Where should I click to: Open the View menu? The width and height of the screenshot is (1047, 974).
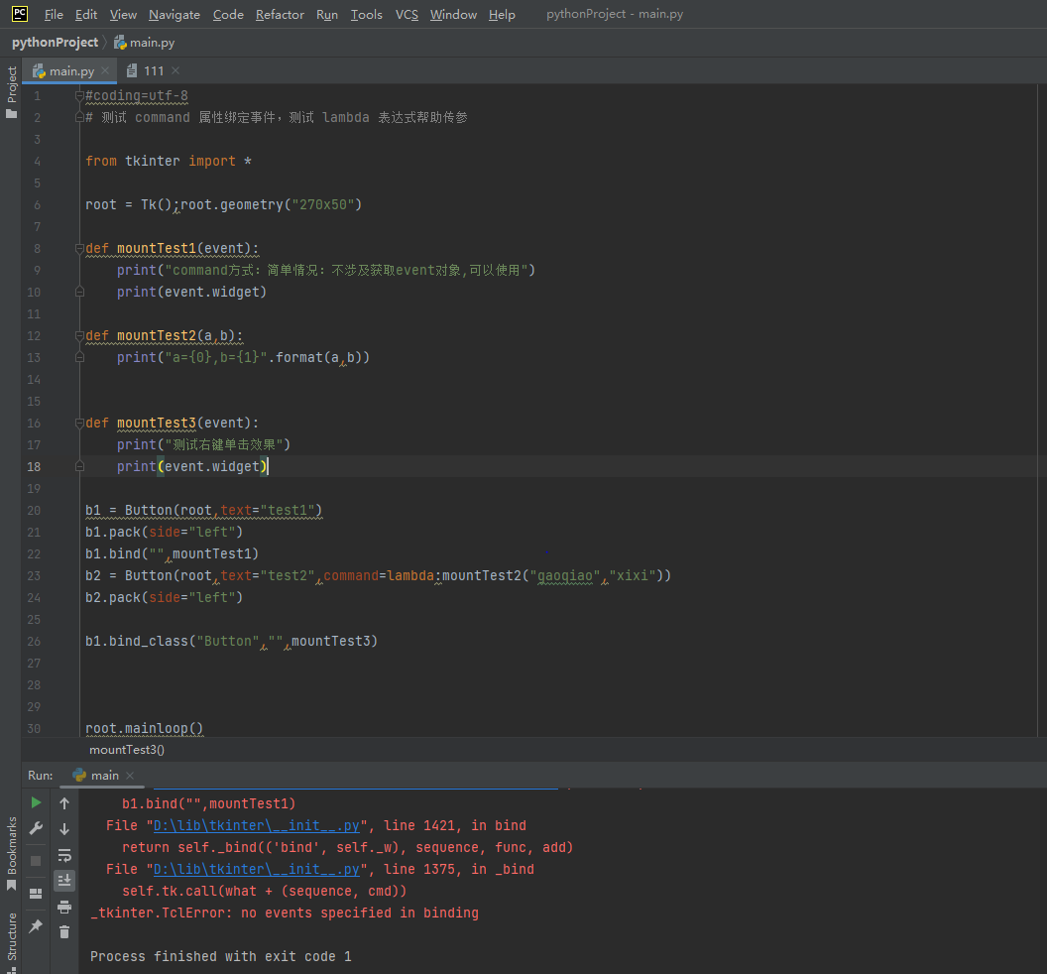click(x=123, y=14)
